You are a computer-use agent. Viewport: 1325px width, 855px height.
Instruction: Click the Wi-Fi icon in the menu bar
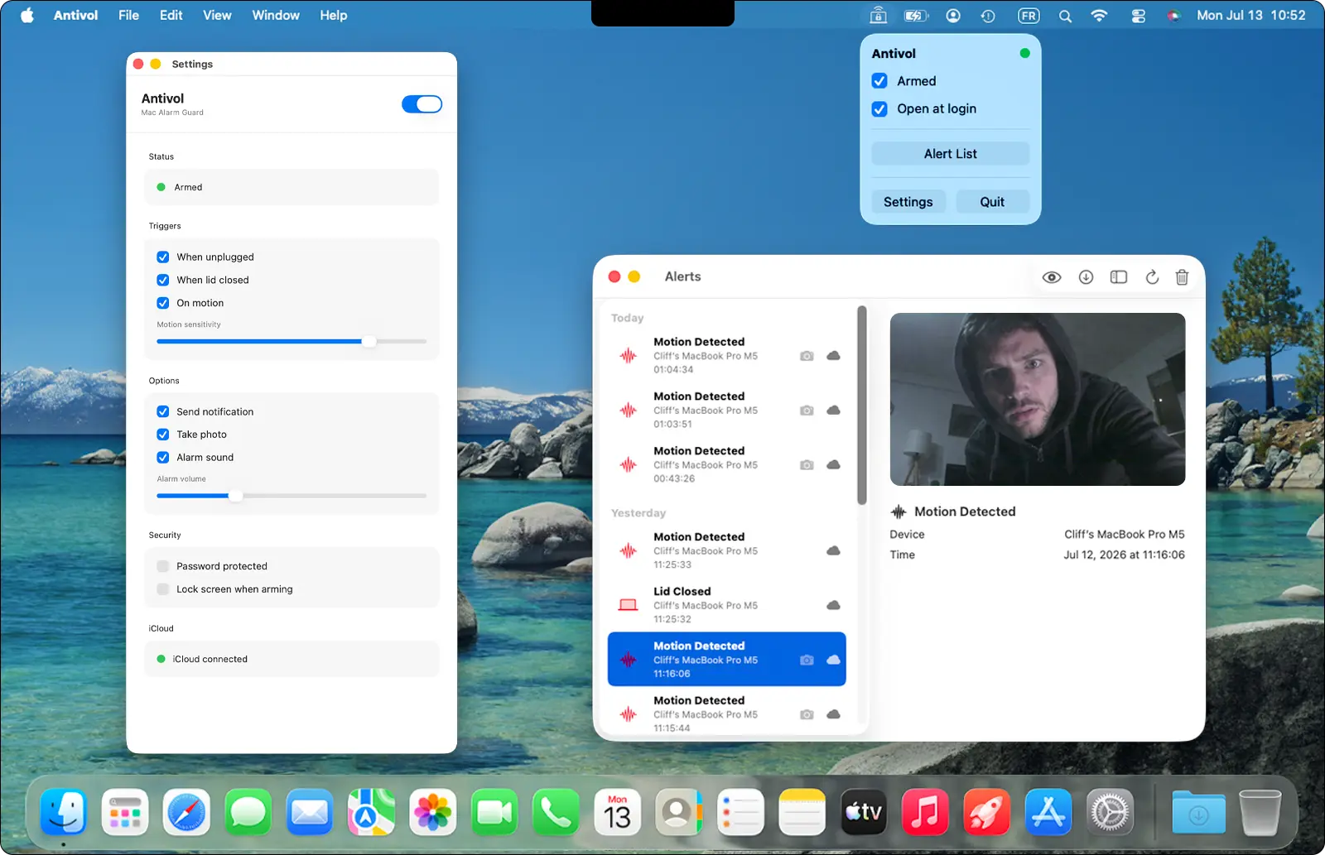[1099, 16]
